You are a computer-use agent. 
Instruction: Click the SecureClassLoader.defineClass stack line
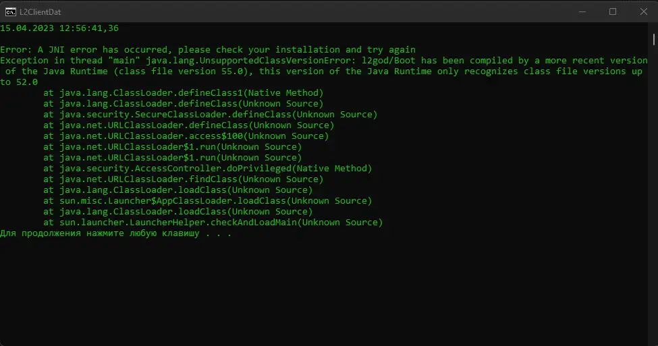click(210, 114)
